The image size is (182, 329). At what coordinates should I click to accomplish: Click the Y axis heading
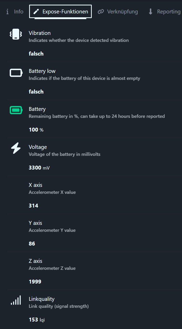35,223
